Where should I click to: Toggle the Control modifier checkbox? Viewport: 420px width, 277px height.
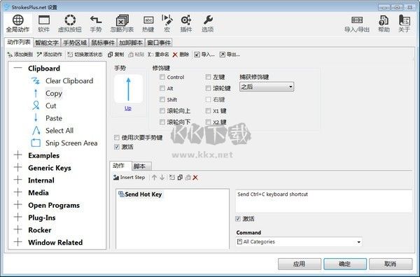point(162,77)
